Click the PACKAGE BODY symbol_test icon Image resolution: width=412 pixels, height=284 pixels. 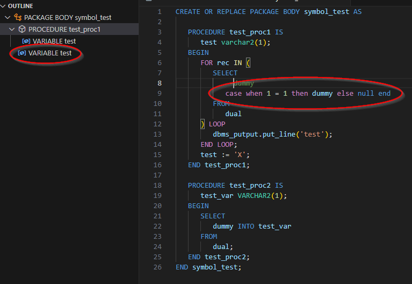(18, 17)
